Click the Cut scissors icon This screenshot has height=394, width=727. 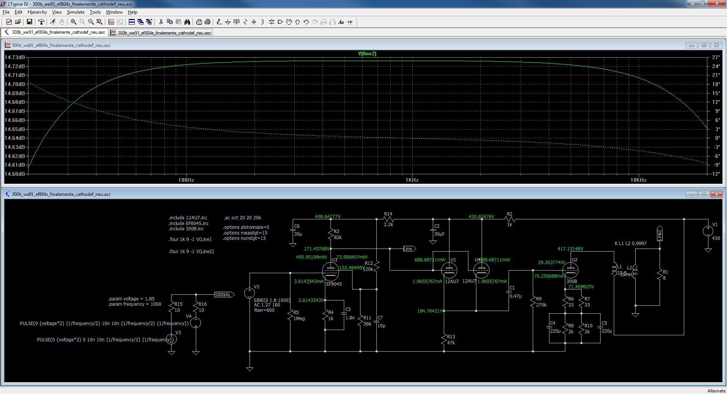coord(161,22)
